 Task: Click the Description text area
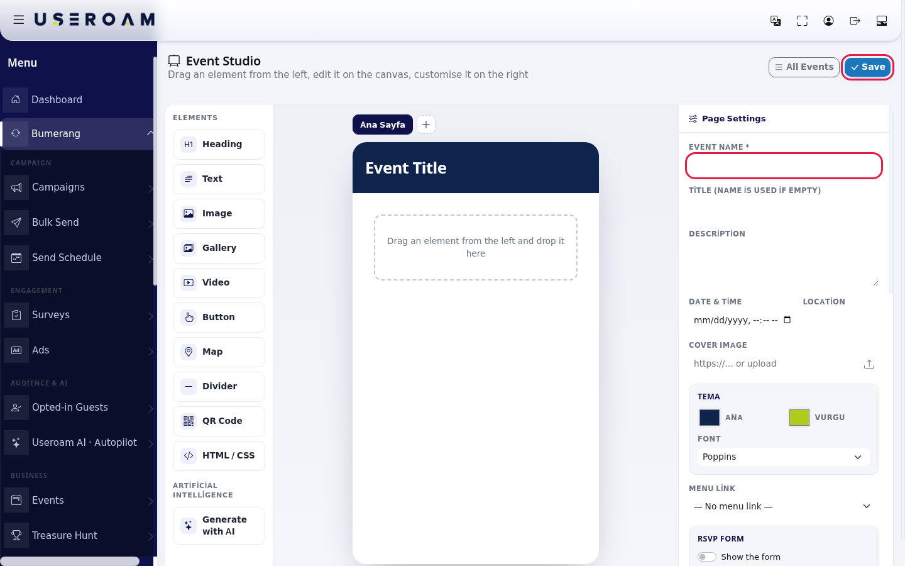pyautogui.click(x=784, y=265)
